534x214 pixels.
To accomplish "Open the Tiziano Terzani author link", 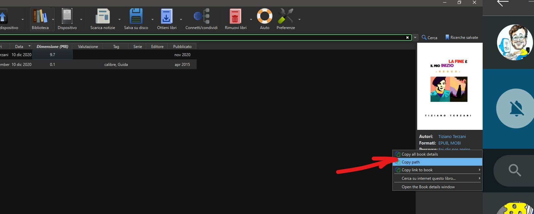I will coord(452,136).
